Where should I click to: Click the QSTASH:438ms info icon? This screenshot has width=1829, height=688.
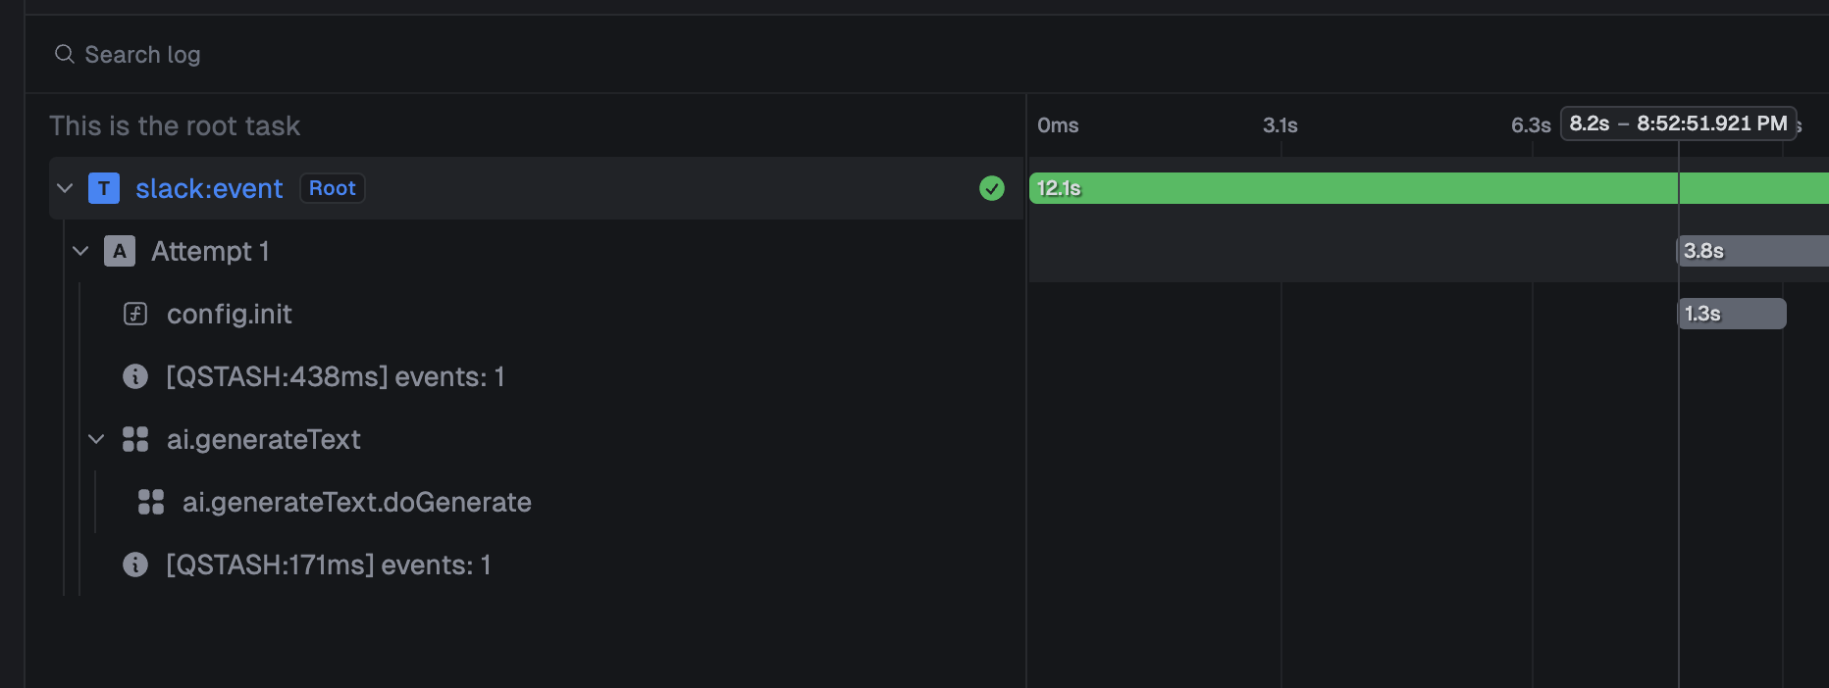tap(135, 376)
